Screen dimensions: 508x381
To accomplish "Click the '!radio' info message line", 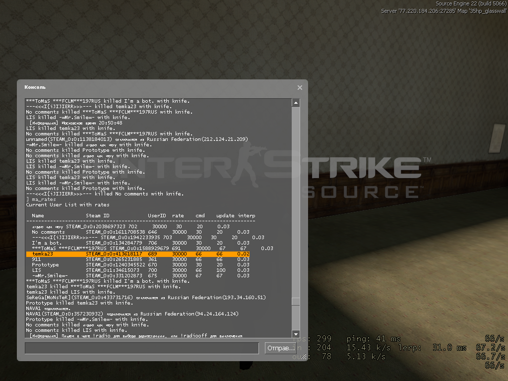I will (x=136, y=336).
